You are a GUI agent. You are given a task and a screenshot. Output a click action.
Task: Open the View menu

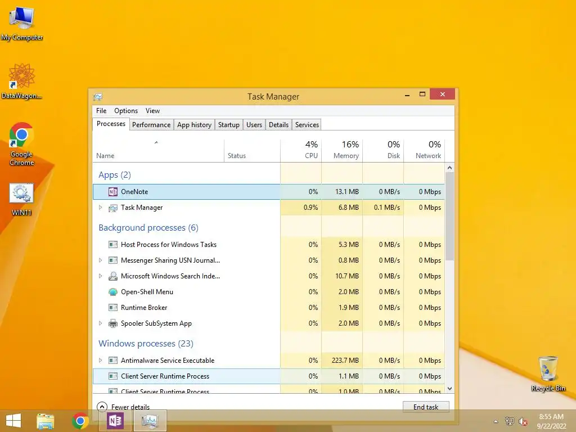152,111
